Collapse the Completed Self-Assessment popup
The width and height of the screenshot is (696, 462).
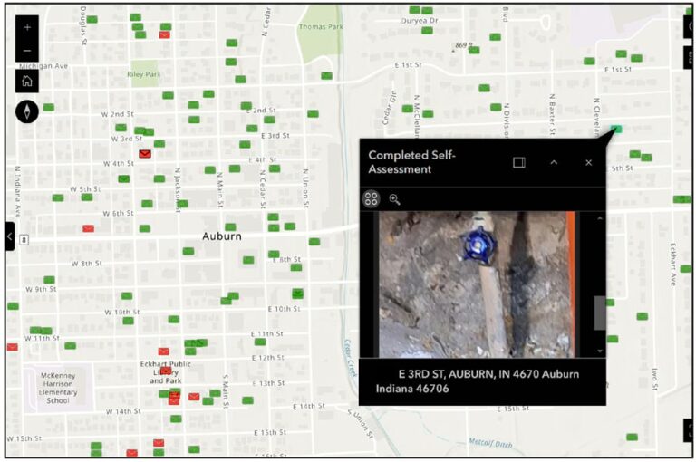click(x=554, y=162)
